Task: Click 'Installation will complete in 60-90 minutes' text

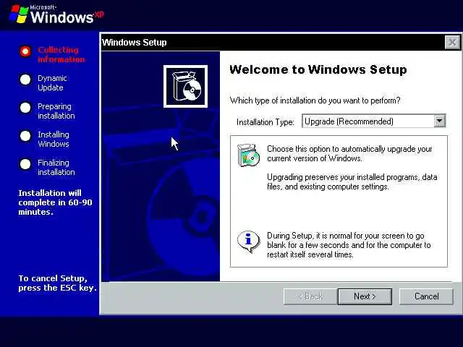Action: 55,202
